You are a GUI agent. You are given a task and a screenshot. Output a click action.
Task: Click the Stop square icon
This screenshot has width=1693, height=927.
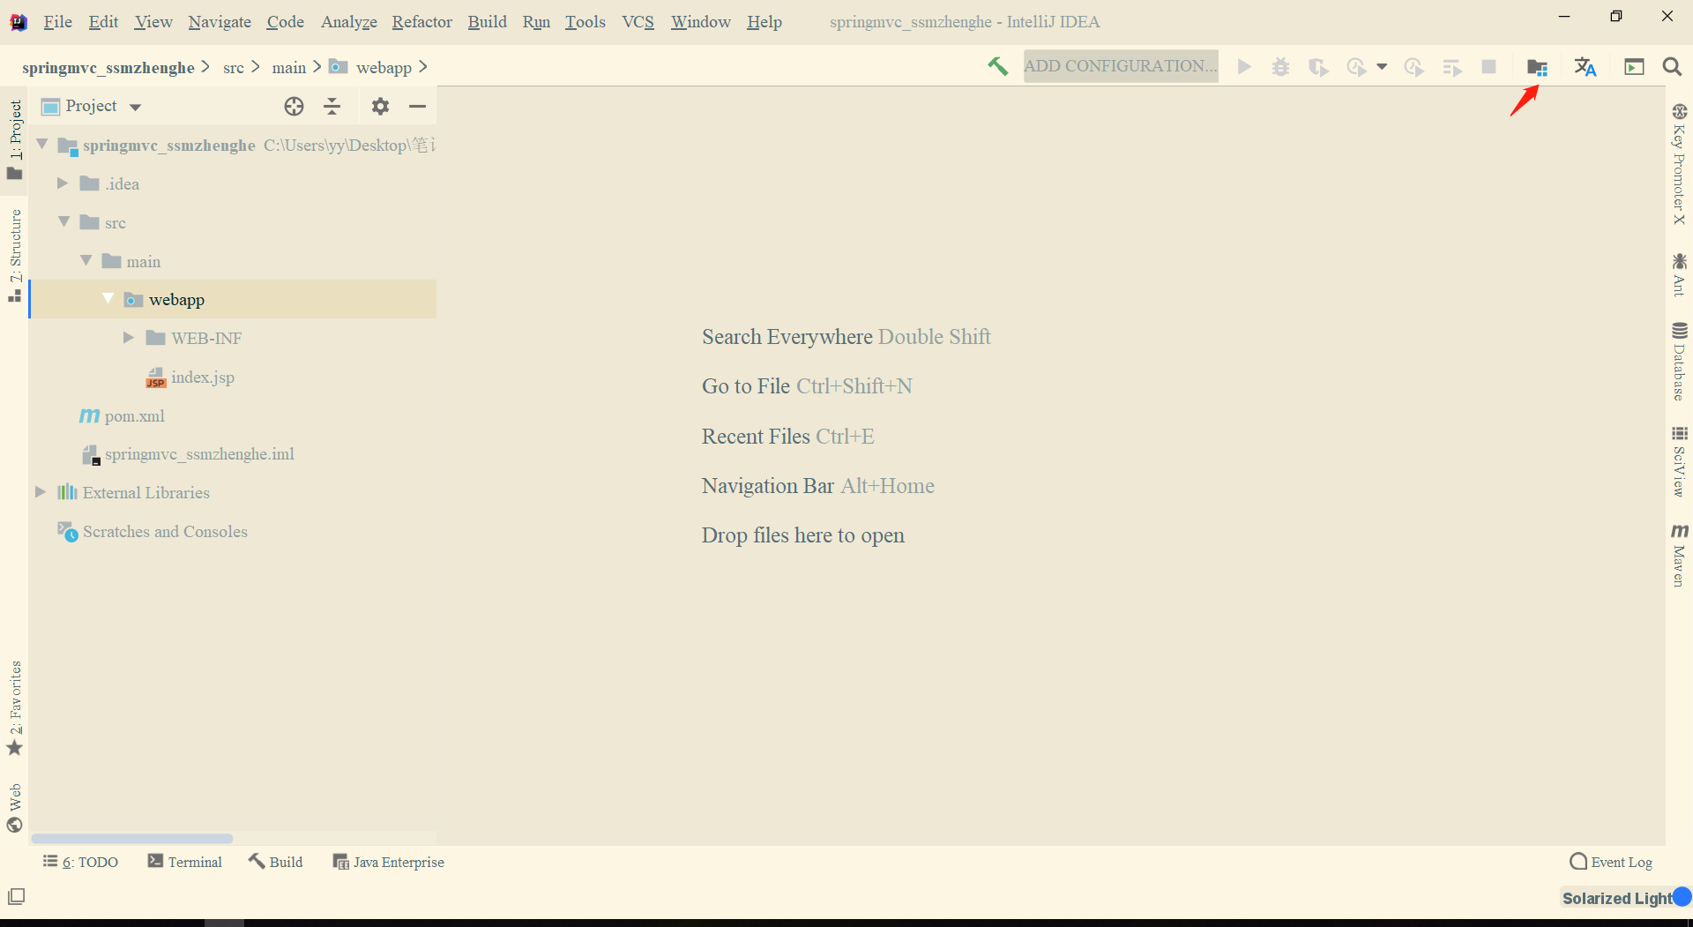click(1488, 67)
